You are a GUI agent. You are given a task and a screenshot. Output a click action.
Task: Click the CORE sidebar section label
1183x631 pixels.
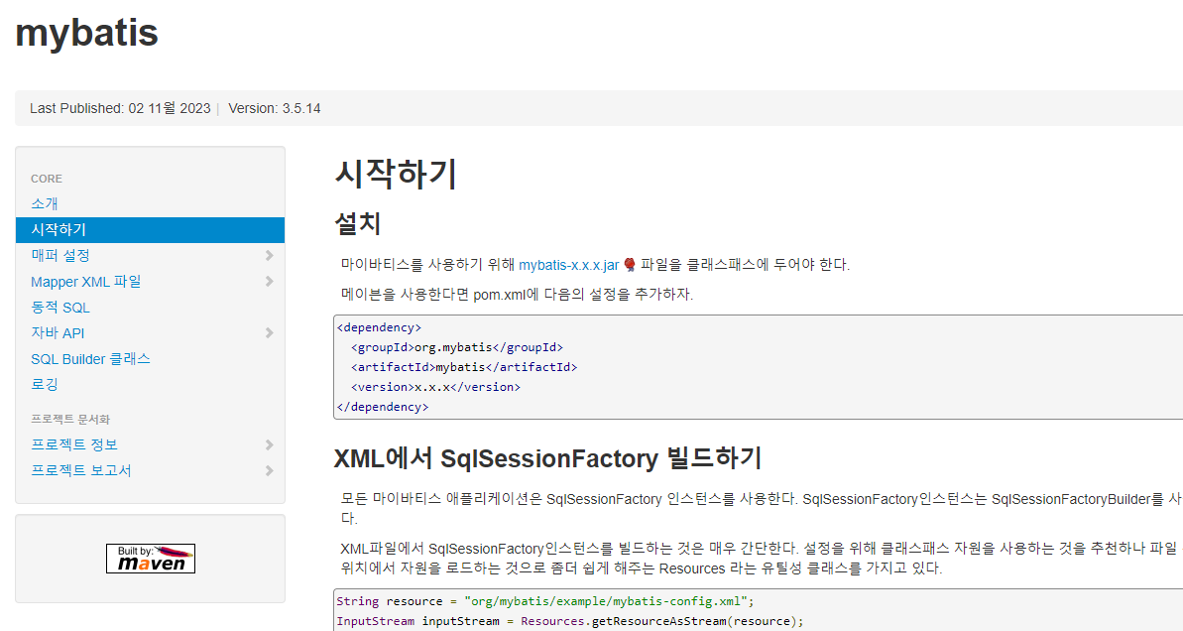pos(46,179)
